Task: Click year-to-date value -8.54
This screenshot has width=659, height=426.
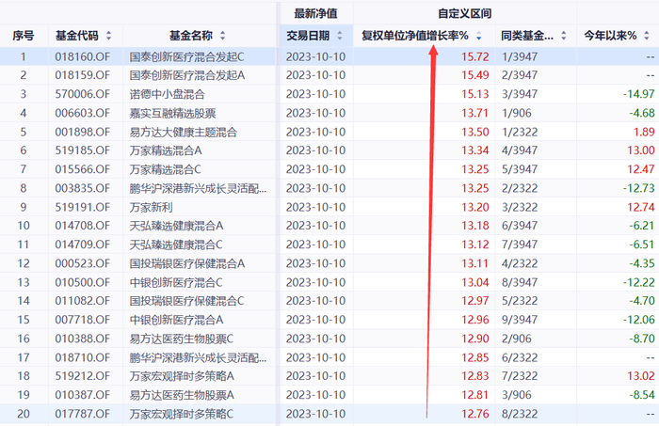Action: point(642,395)
